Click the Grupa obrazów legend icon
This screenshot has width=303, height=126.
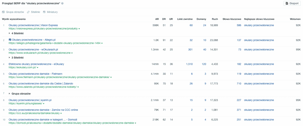coord(3,12)
